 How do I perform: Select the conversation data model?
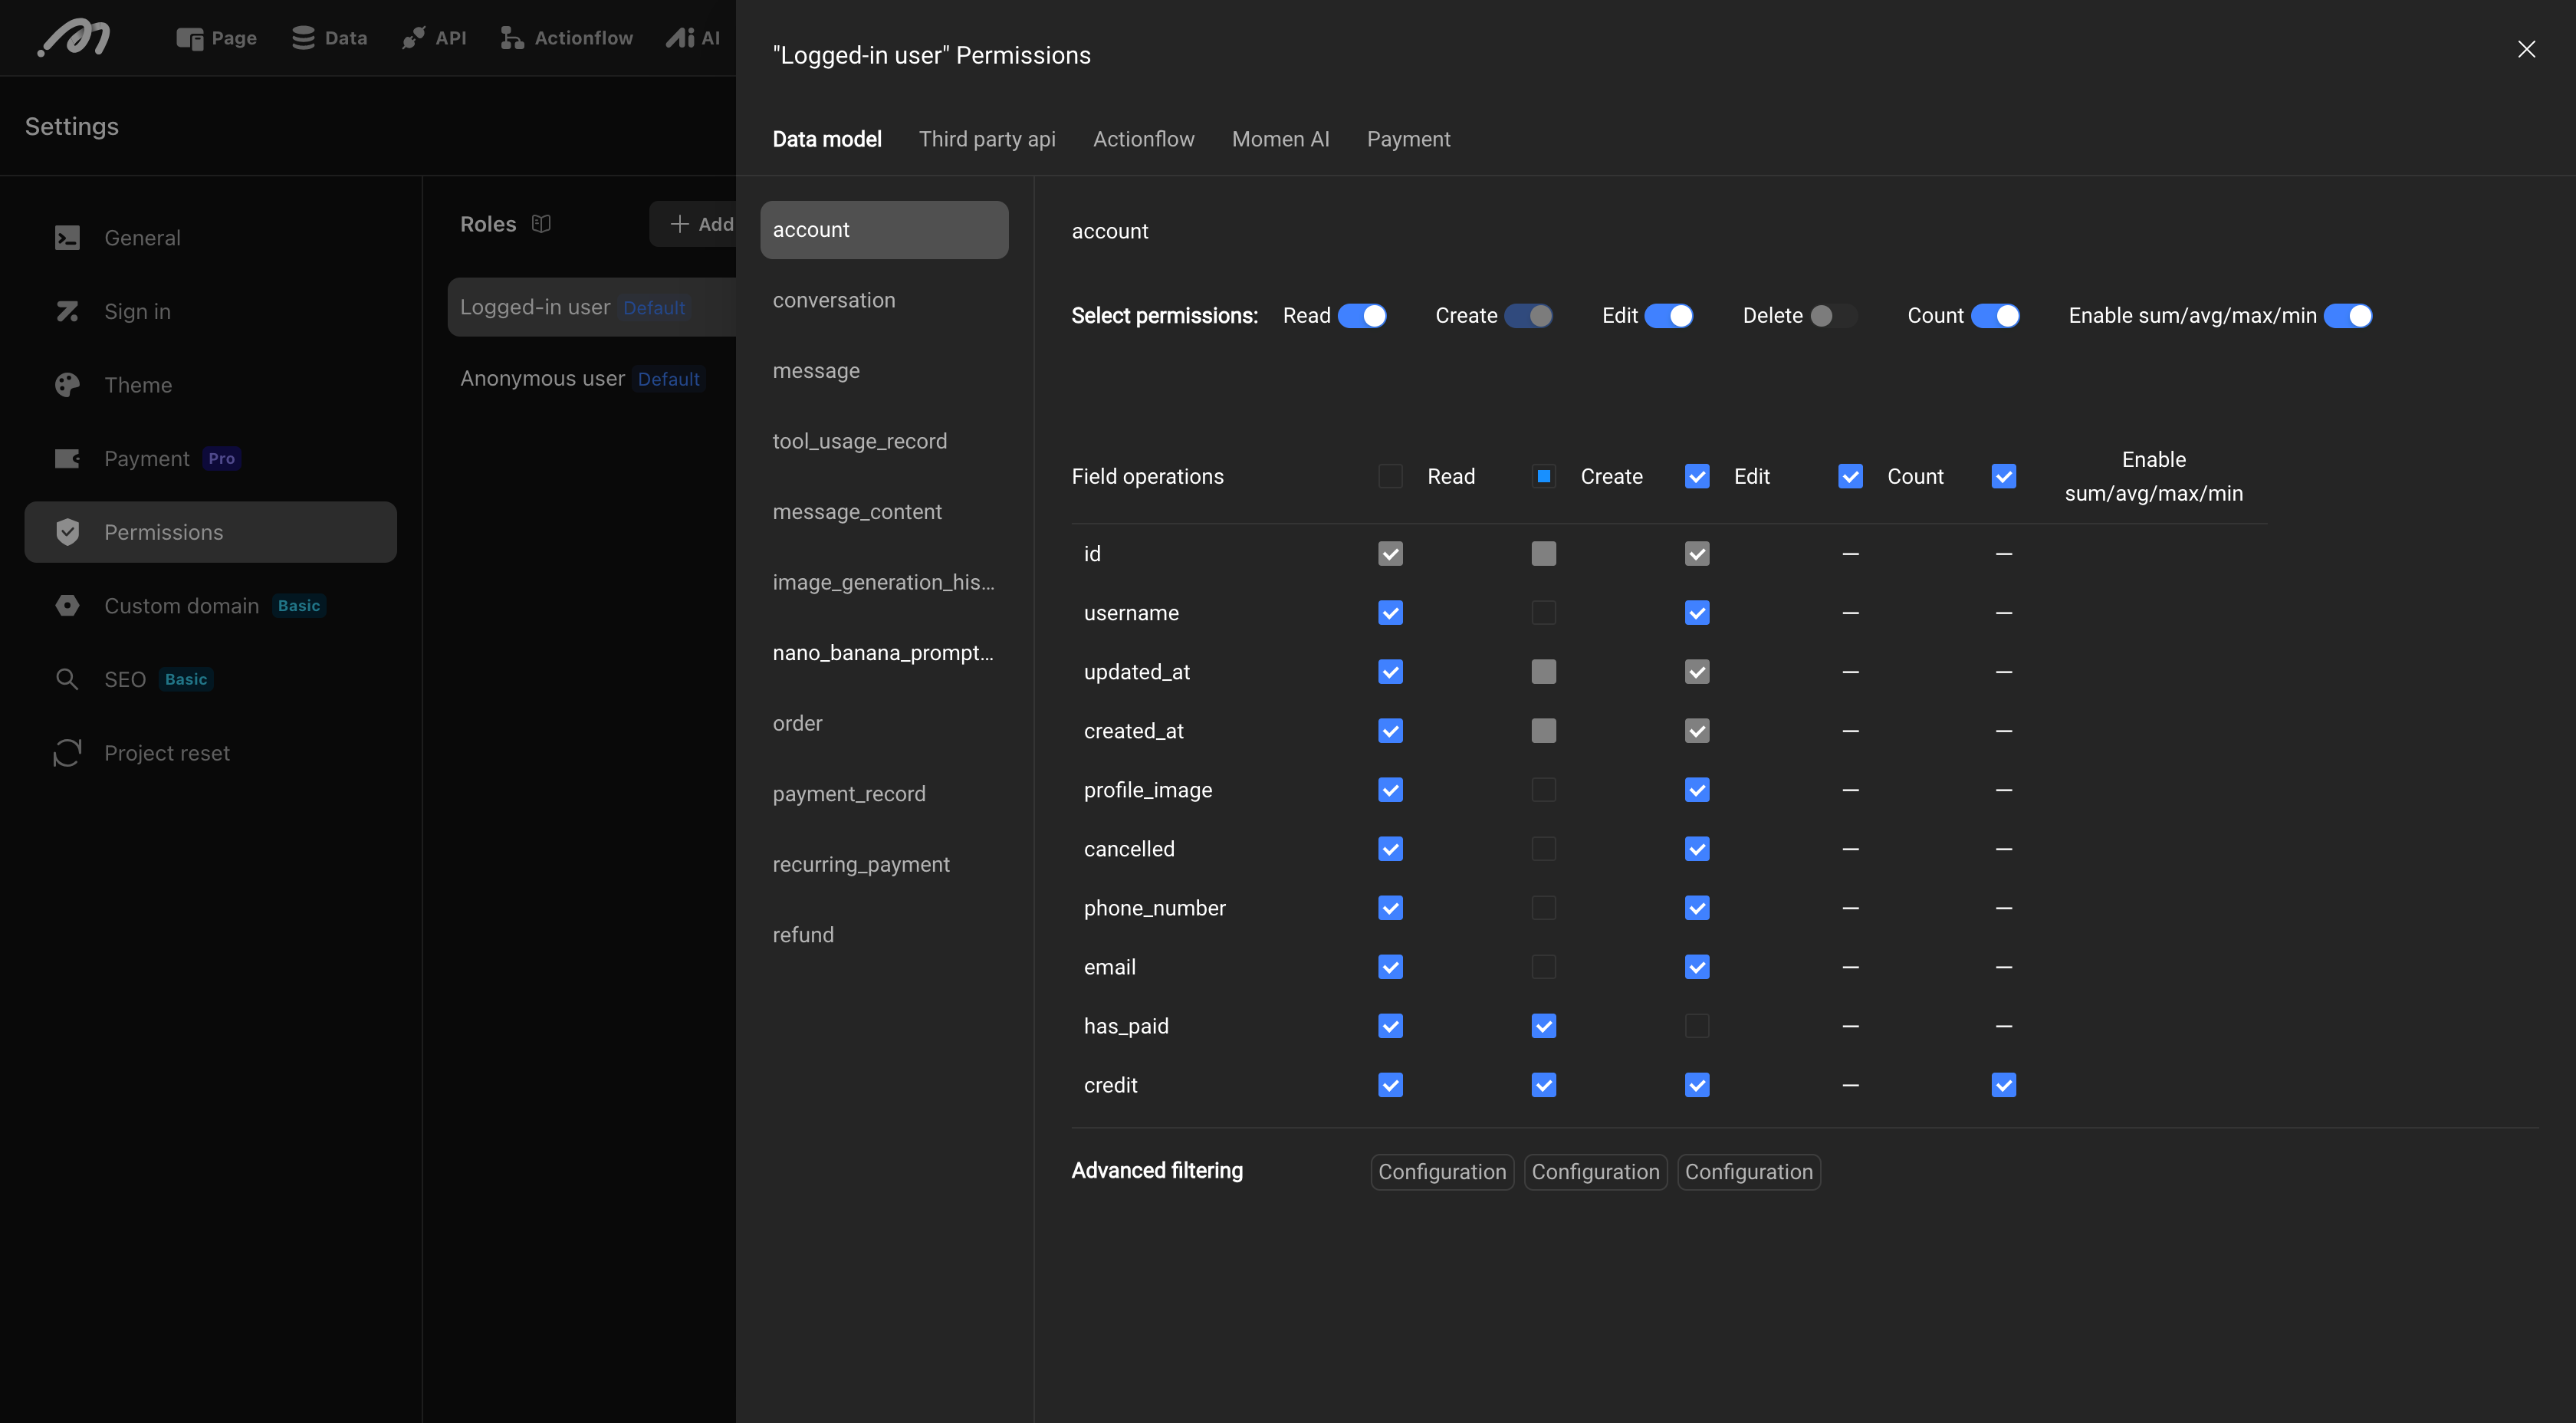(834, 300)
